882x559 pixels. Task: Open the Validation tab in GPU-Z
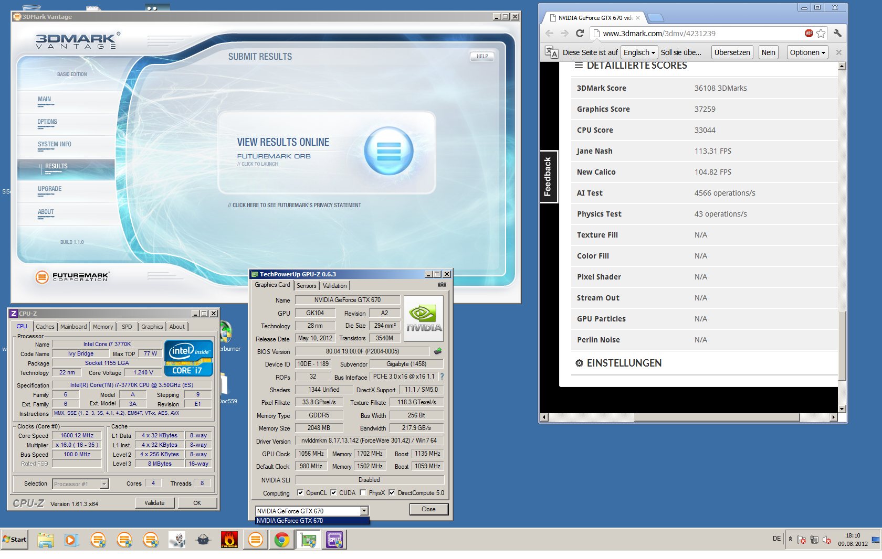[x=335, y=286]
